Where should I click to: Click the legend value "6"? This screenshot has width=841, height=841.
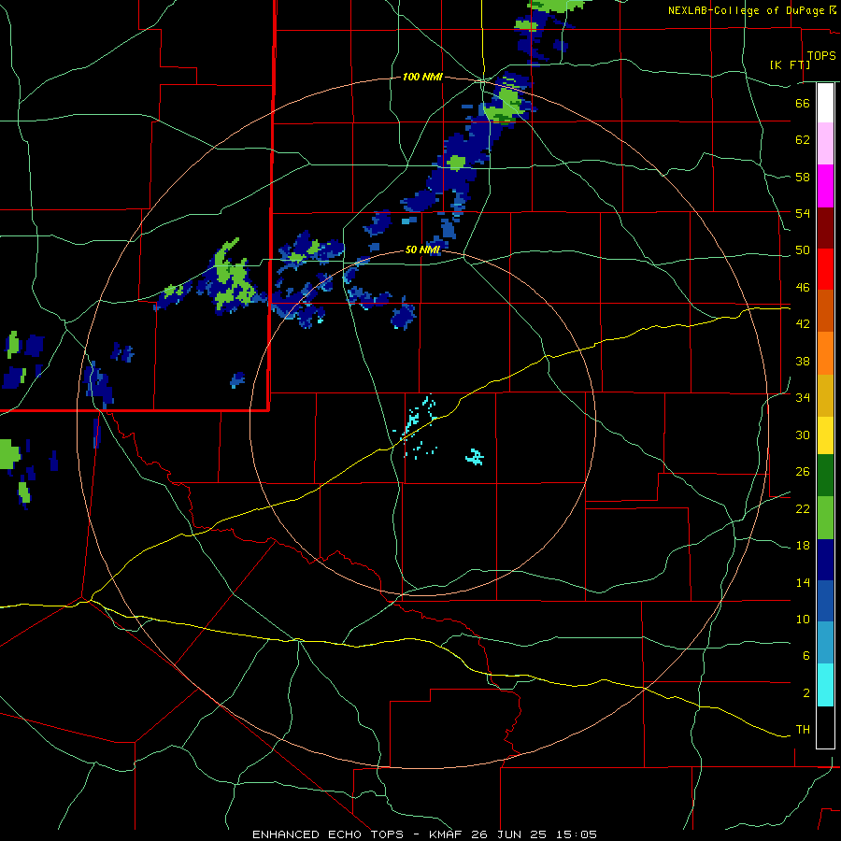(806, 656)
